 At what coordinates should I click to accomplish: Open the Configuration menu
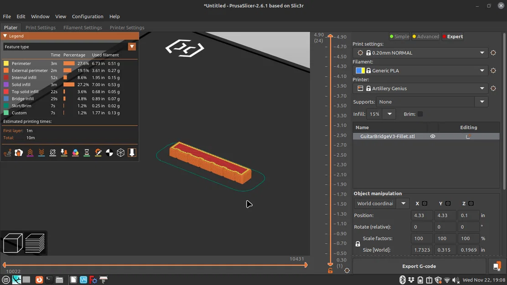[88, 16]
